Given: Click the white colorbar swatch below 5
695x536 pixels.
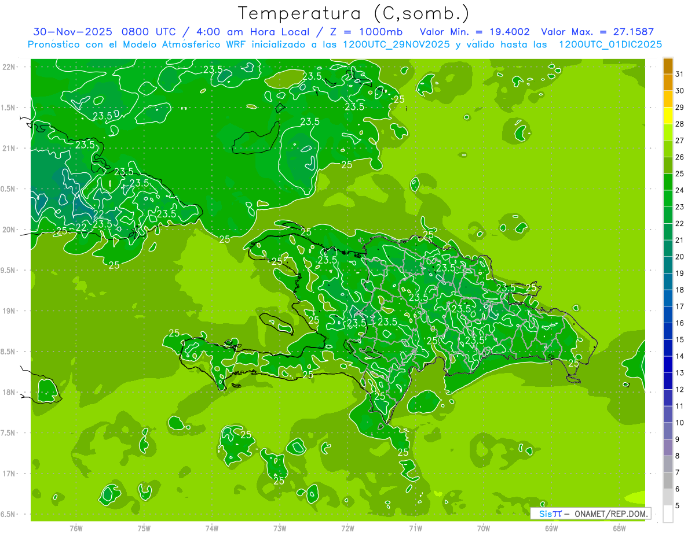Looking at the screenshot, I should pos(668,514).
